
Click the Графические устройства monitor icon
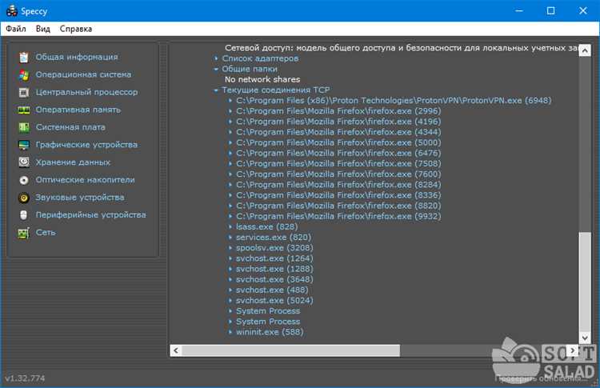coord(24,145)
